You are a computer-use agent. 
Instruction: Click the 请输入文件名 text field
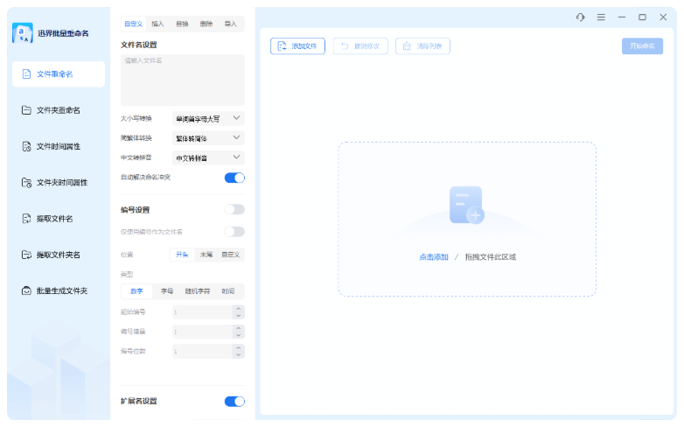(182, 80)
